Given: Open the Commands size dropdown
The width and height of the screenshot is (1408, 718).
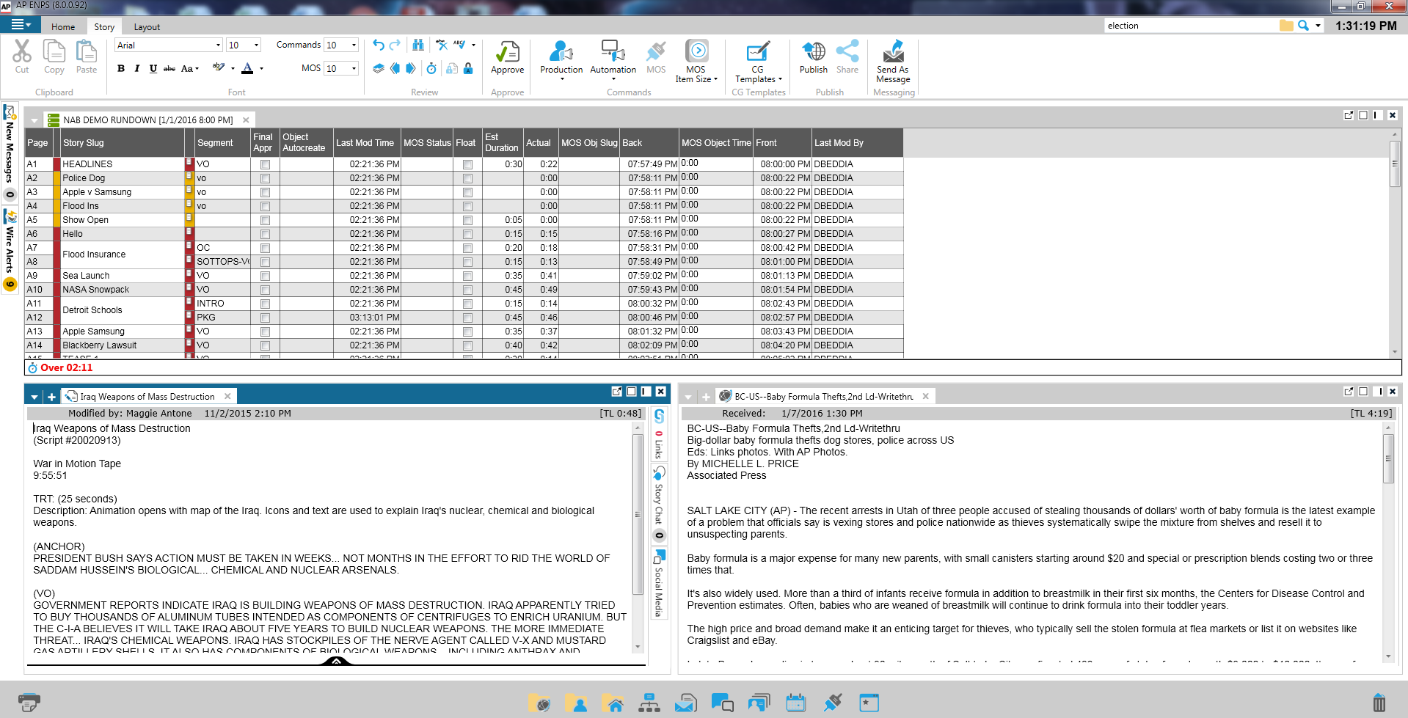Looking at the screenshot, I should 354,45.
